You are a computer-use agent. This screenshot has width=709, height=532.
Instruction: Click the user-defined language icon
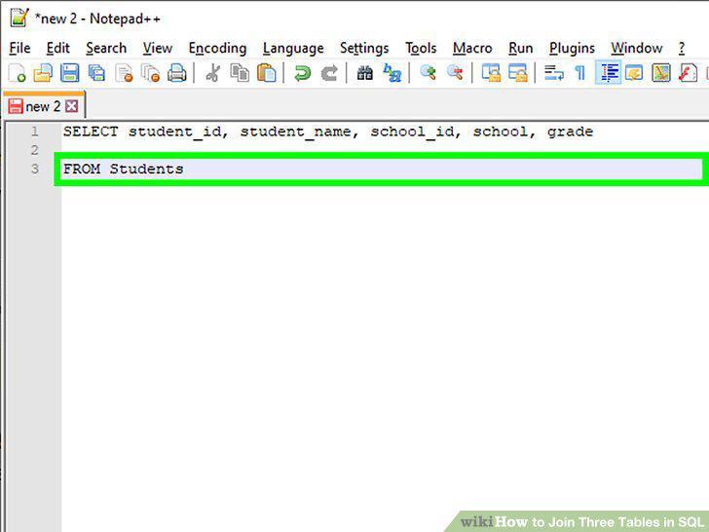(634, 73)
